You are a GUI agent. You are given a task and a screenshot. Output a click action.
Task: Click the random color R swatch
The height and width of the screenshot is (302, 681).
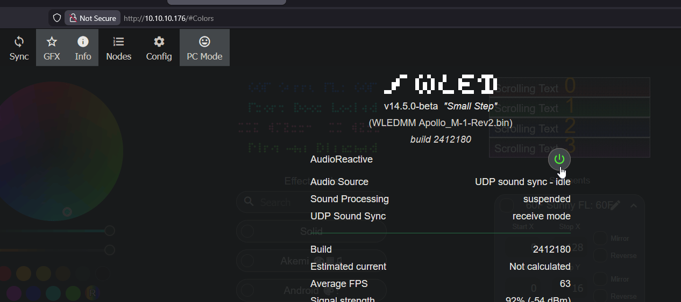pyautogui.click(x=93, y=293)
